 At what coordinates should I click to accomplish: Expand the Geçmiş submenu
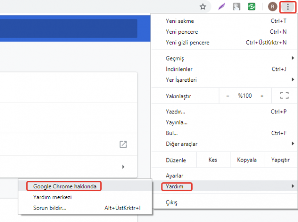click(x=224, y=58)
